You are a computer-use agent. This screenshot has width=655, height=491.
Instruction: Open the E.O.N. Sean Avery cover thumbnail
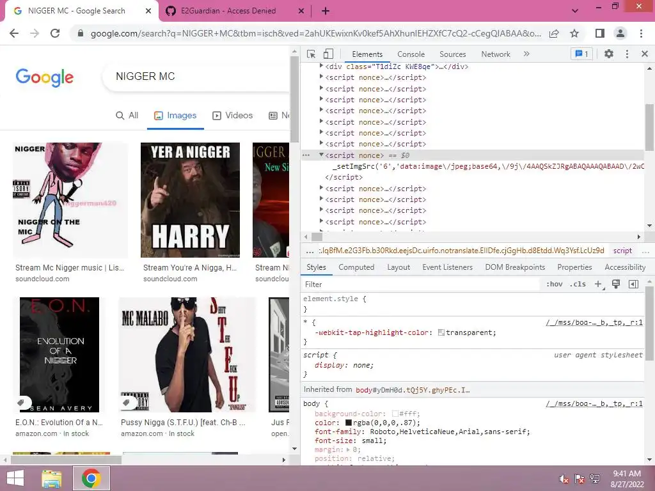click(x=59, y=354)
